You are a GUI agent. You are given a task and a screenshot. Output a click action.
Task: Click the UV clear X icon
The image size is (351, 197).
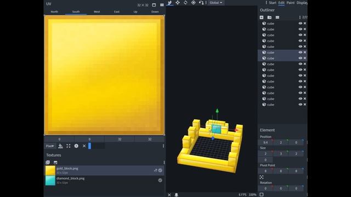pyautogui.click(x=84, y=146)
